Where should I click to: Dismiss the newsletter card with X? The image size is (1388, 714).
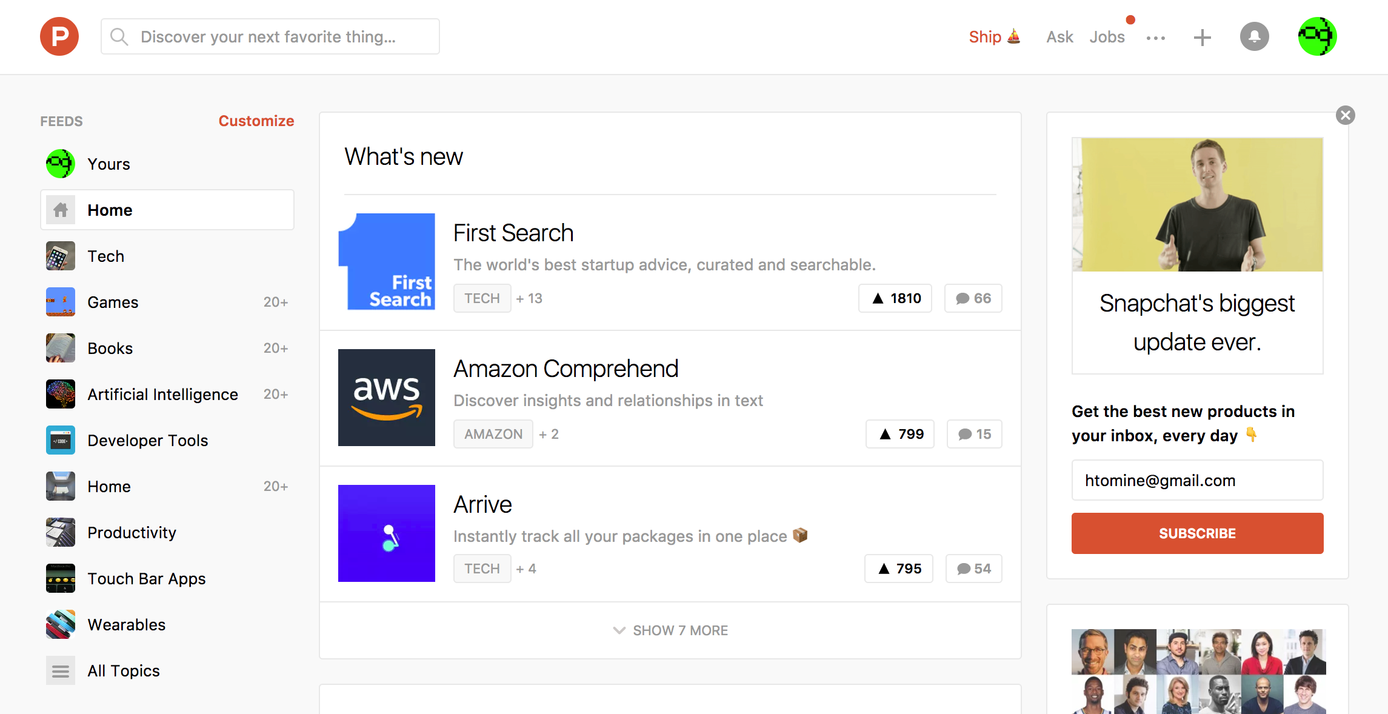point(1345,115)
